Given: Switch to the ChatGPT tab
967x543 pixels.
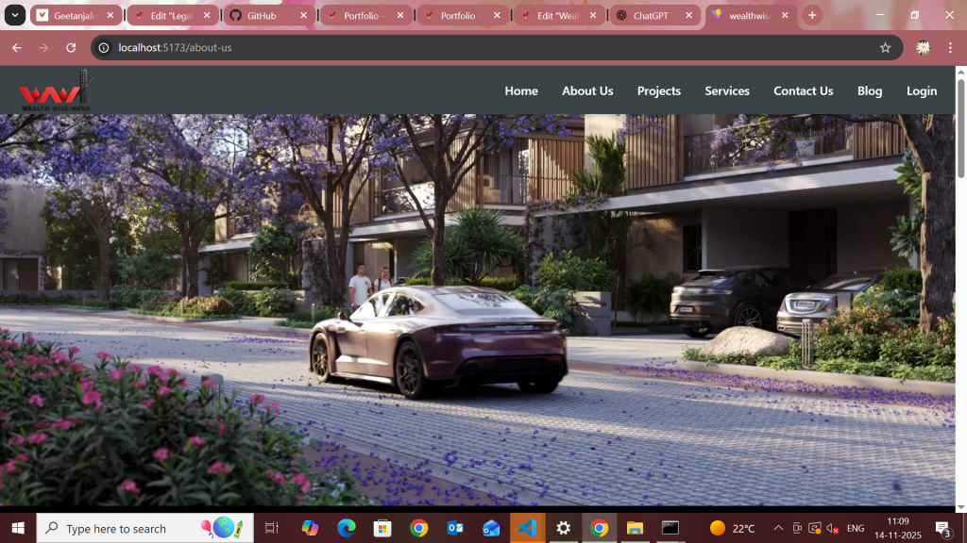Looking at the screenshot, I should (x=653, y=16).
